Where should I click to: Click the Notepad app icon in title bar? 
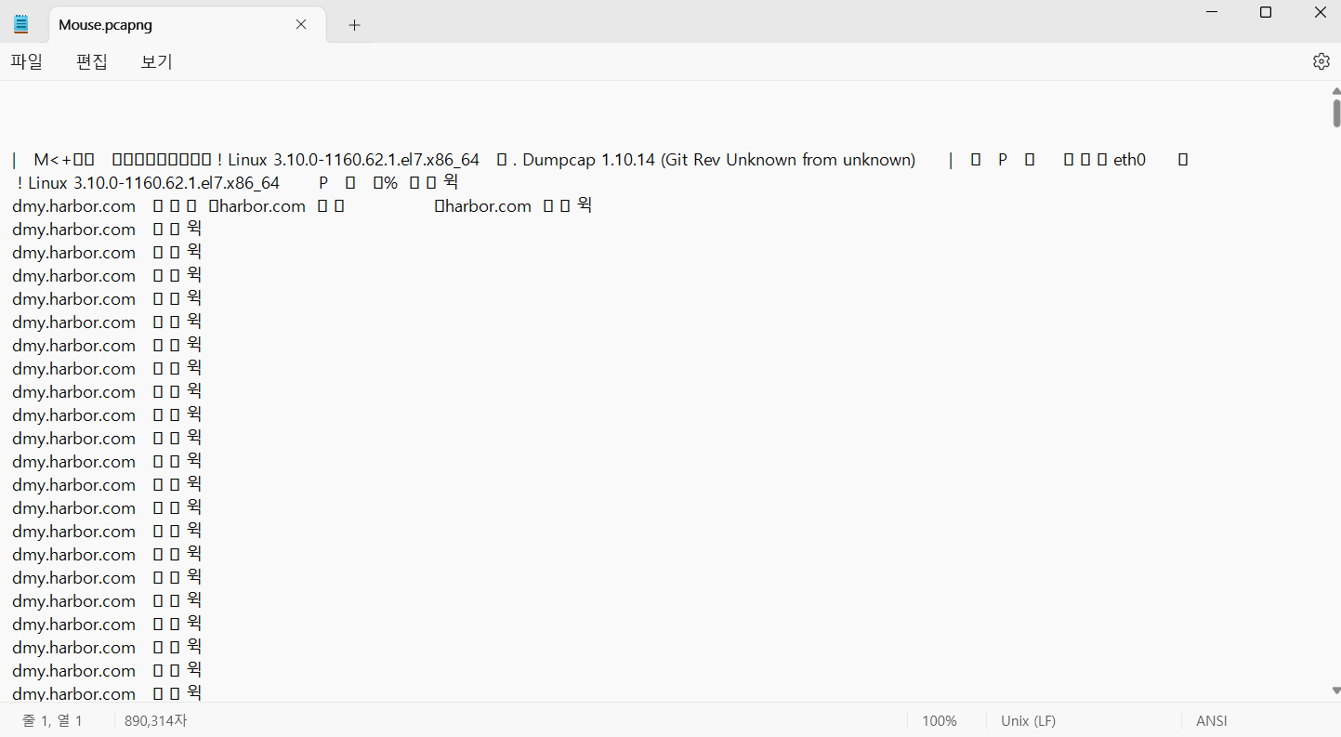(x=21, y=24)
